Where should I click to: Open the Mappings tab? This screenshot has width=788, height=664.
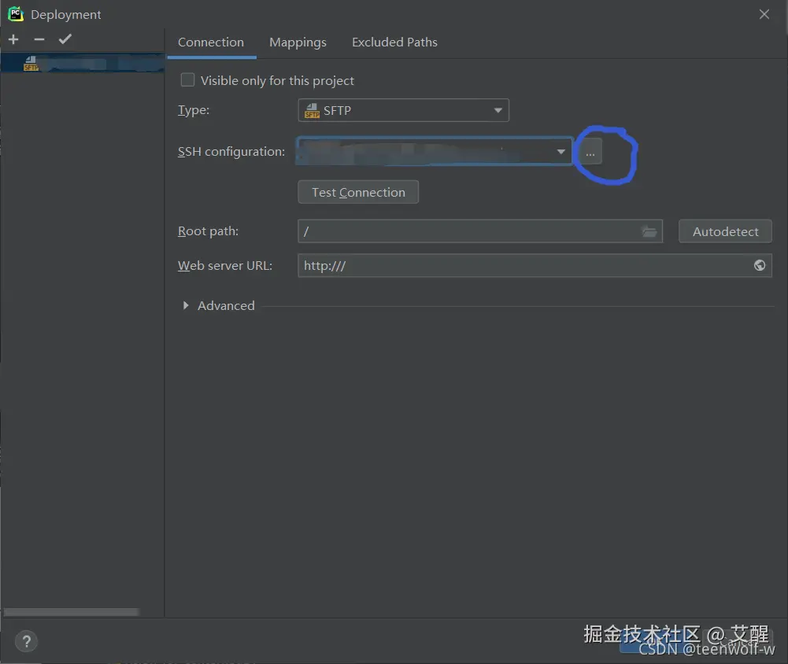(x=298, y=42)
